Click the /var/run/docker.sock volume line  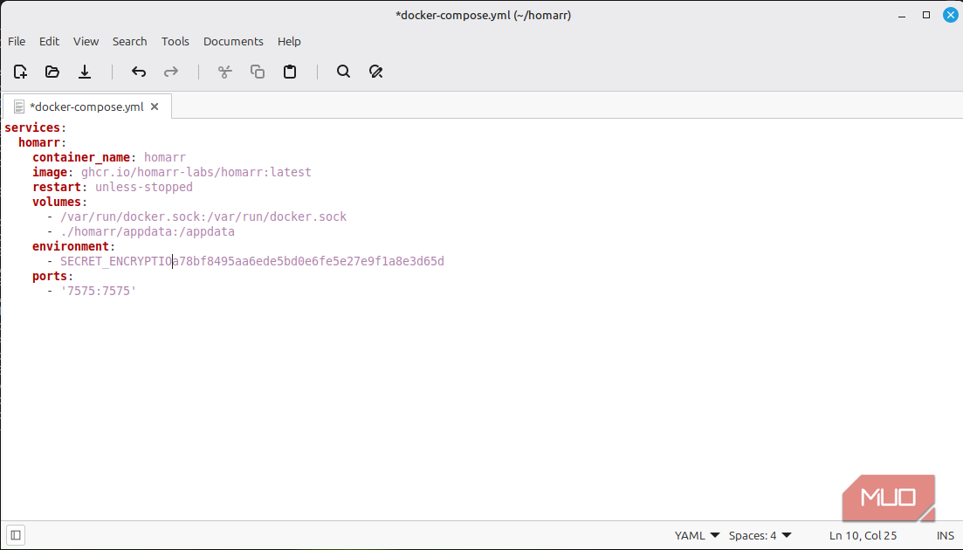point(203,217)
